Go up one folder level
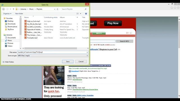Image resolution: width=180 pixels, height=101 pixels. (13, 9)
